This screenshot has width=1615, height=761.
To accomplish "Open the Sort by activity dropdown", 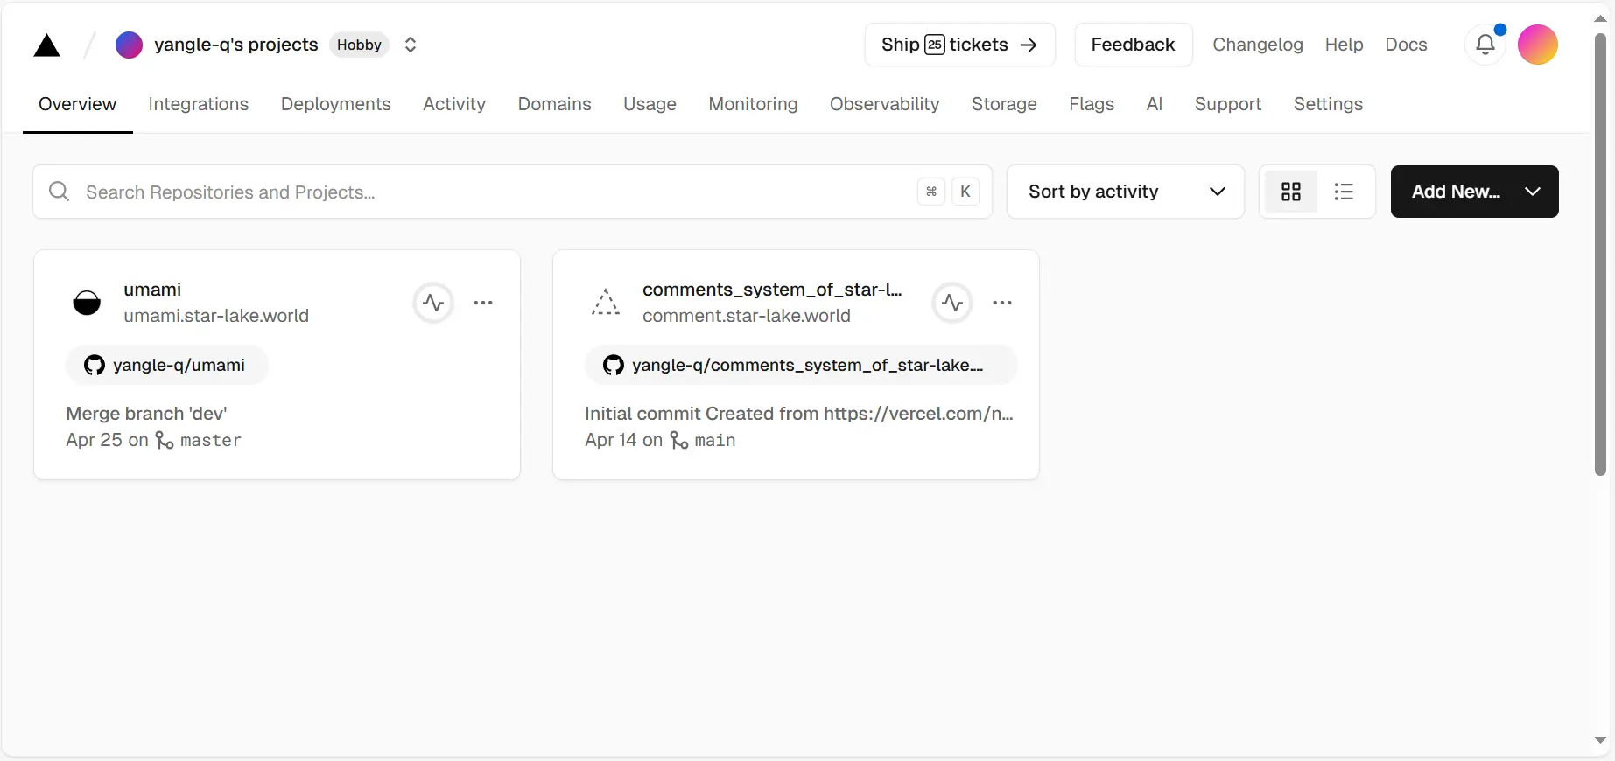I will click(1126, 192).
